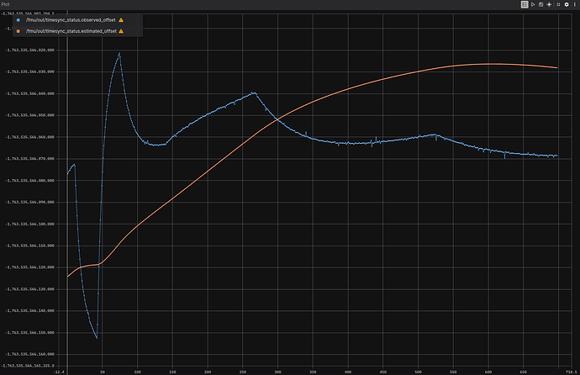The height and width of the screenshot is (375, 580).
Task: Click where blue and orange curves cross
Action: click(274, 121)
